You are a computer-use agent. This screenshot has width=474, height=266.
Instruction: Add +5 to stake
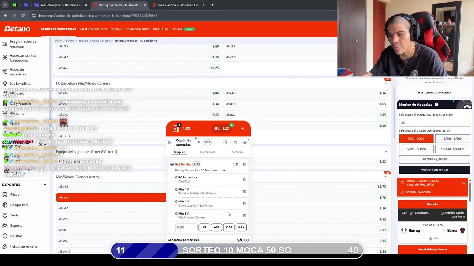(x=204, y=228)
